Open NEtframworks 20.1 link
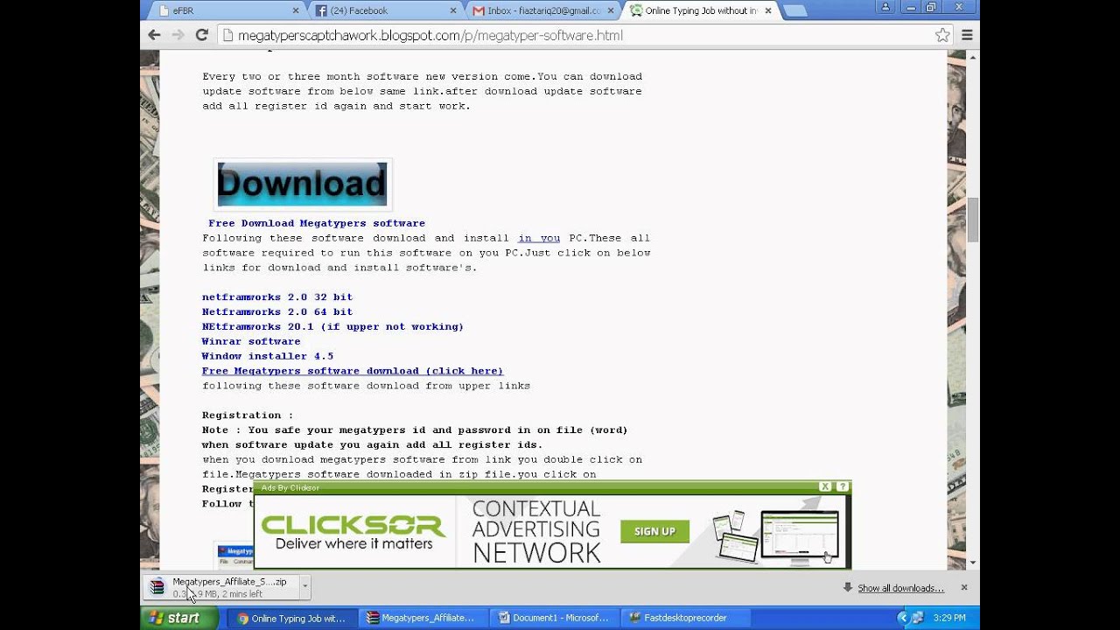 [332, 326]
